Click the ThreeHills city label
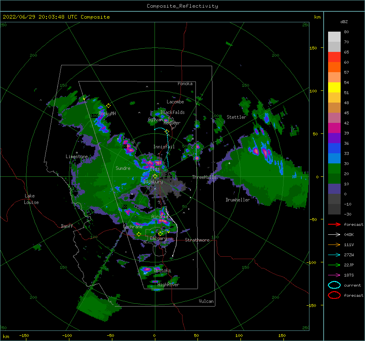The image size is (365, 341). [x=204, y=177]
